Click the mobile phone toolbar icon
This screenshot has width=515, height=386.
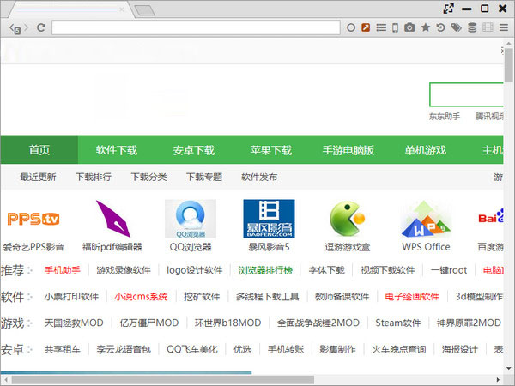[x=396, y=28]
